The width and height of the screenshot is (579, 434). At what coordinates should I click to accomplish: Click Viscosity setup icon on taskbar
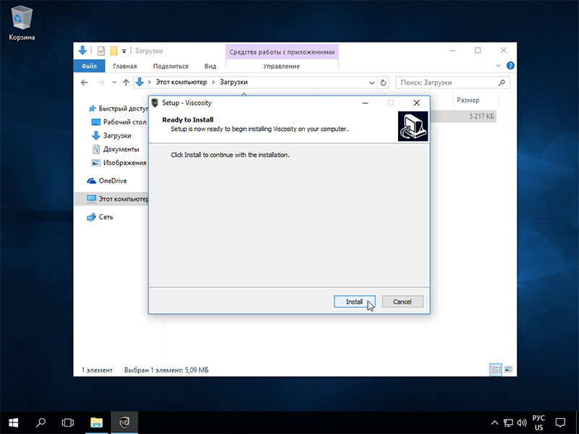124,422
